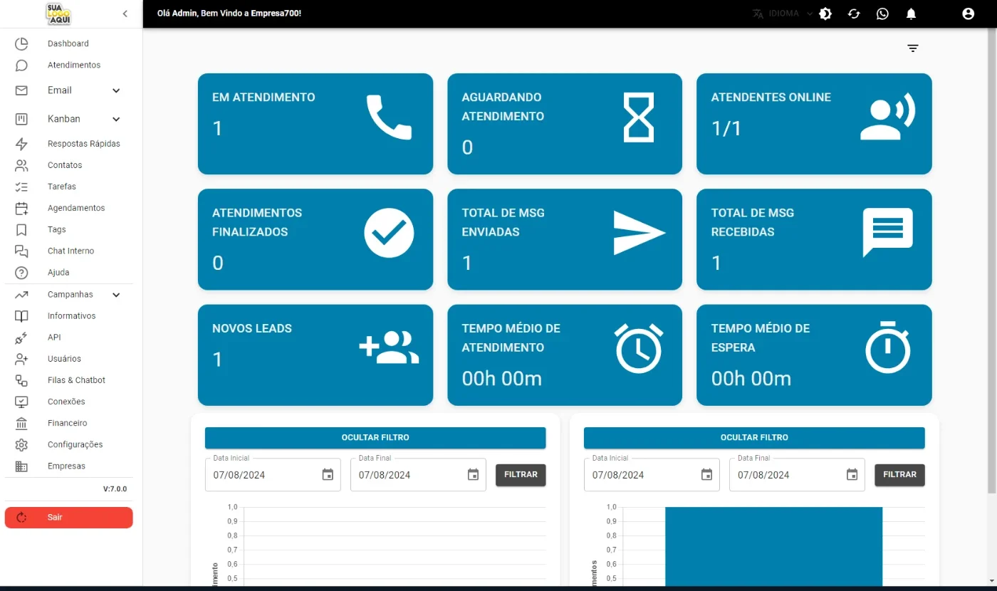Click OCULTAR FILTRO on the left chart
Viewport: 997px width, 591px height.
375,438
